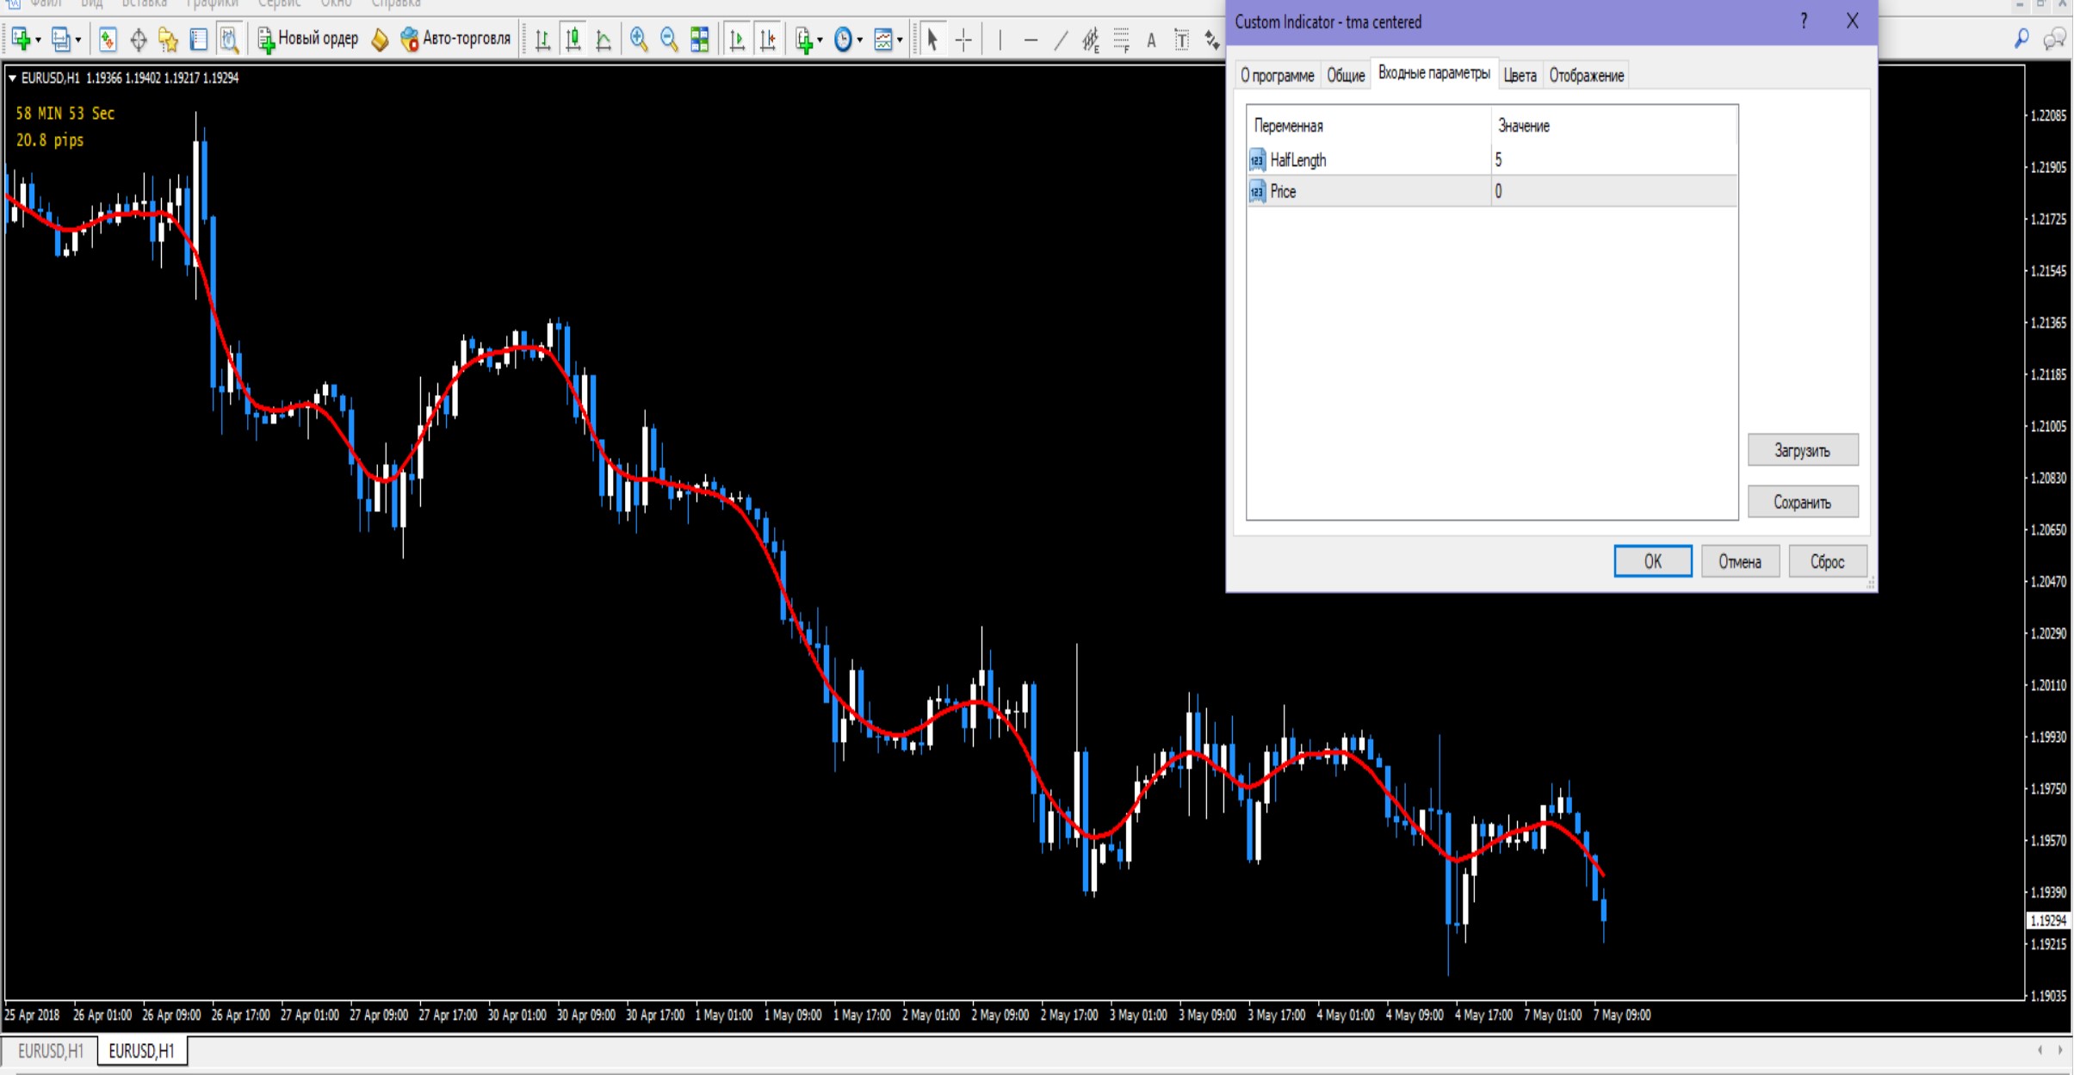Cancel the dialog with Отмена
The height and width of the screenshot is (1075, 2074).
pos(1740,561)
